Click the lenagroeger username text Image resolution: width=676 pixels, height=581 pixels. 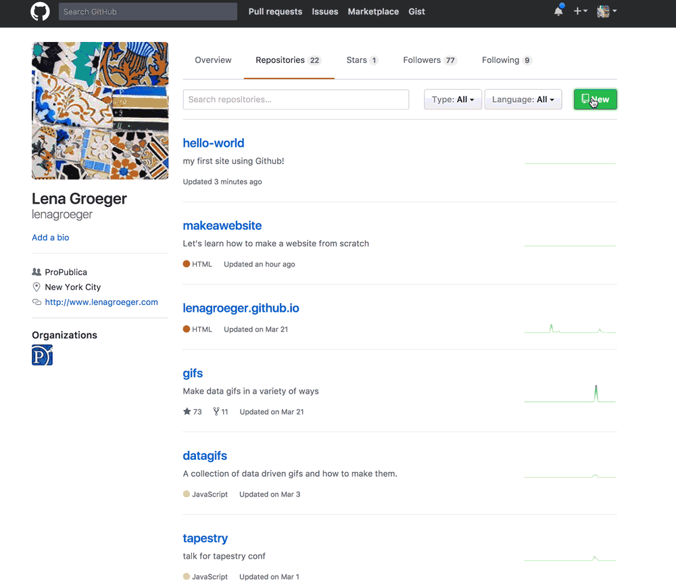(62, 214)
